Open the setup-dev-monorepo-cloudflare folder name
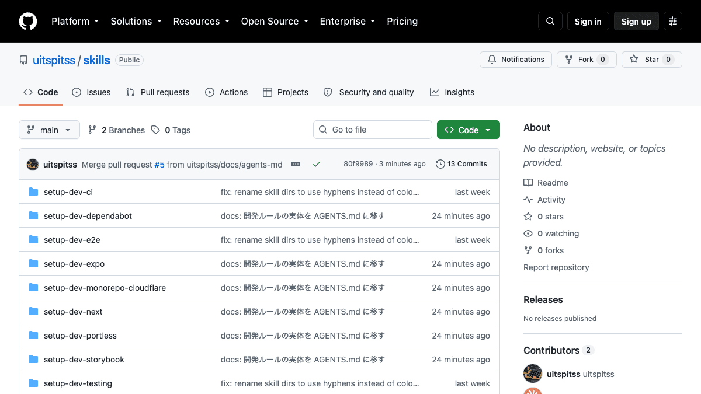The width and height of the screenshot is (701, 394). pyautogui.click(x=105, y=288)
